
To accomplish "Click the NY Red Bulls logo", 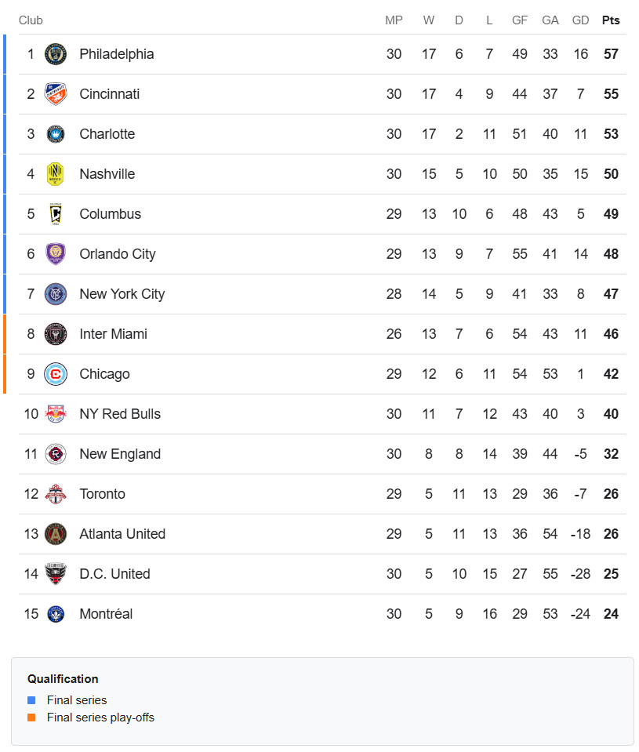I will [56, 414].
